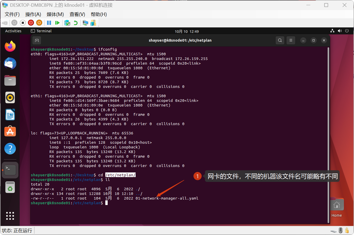Open LibreOffice Writer from the dock
Viewport: 354px width, 235px height.
pyautogui.click(x=10, y=115)
